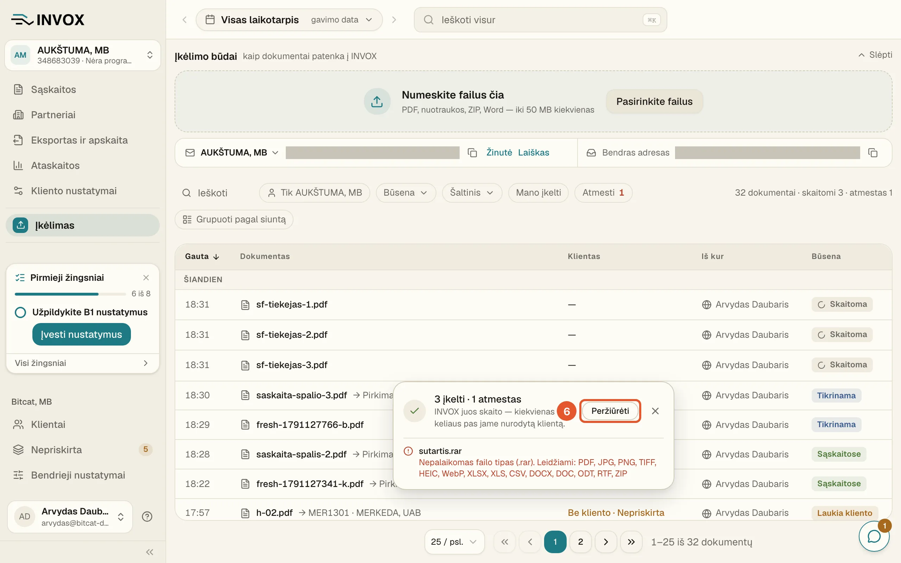Toggle Grupuoti pagal siuntą

click(234, 219)
